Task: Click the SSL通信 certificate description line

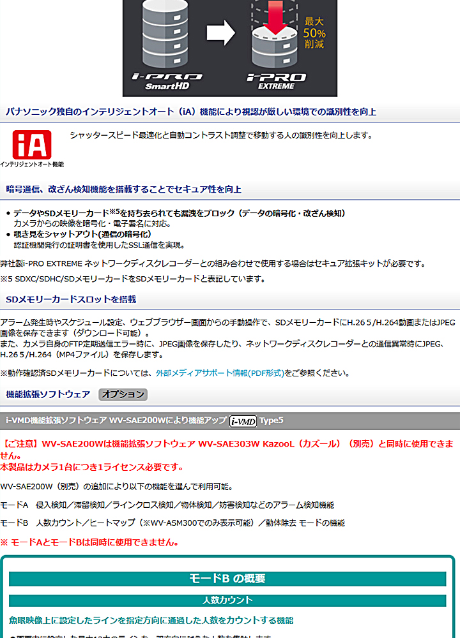Action: pyautogui.click(x=100, y=245)
